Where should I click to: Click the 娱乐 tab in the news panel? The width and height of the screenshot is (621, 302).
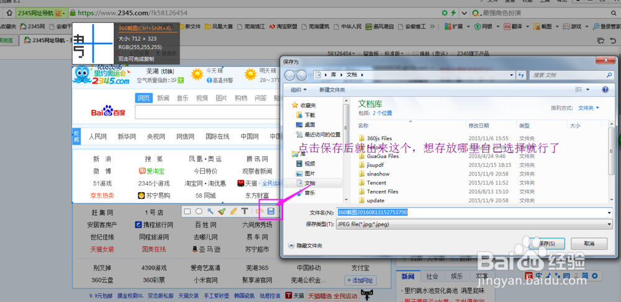pyautogui.click(x=456, y=277)
